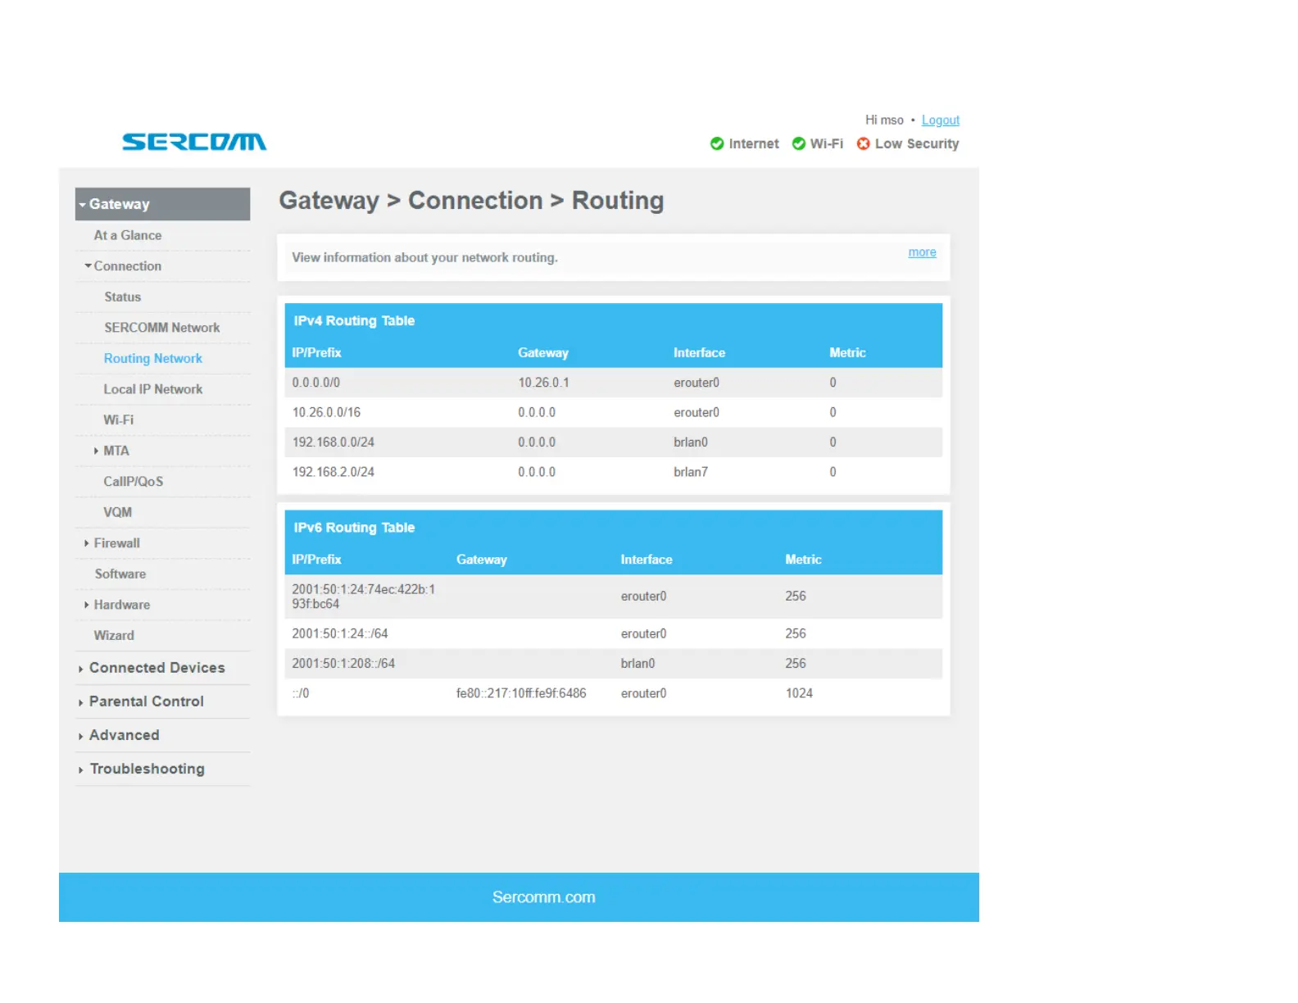
Task: Open the At a Glance page
Action: [127, 235]
